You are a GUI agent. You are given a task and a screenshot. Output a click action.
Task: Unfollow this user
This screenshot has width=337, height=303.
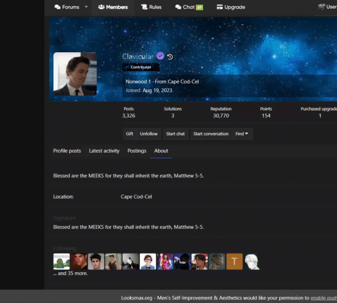pos(149,134)
